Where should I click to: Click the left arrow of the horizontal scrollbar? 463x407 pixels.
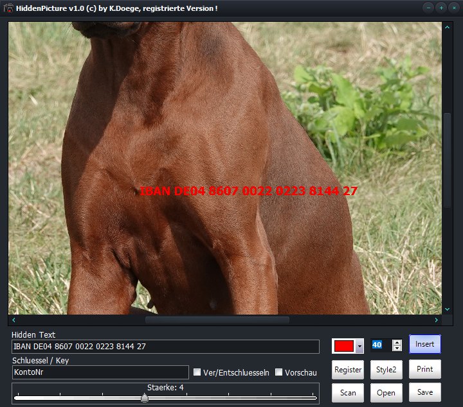coord(14,320)
